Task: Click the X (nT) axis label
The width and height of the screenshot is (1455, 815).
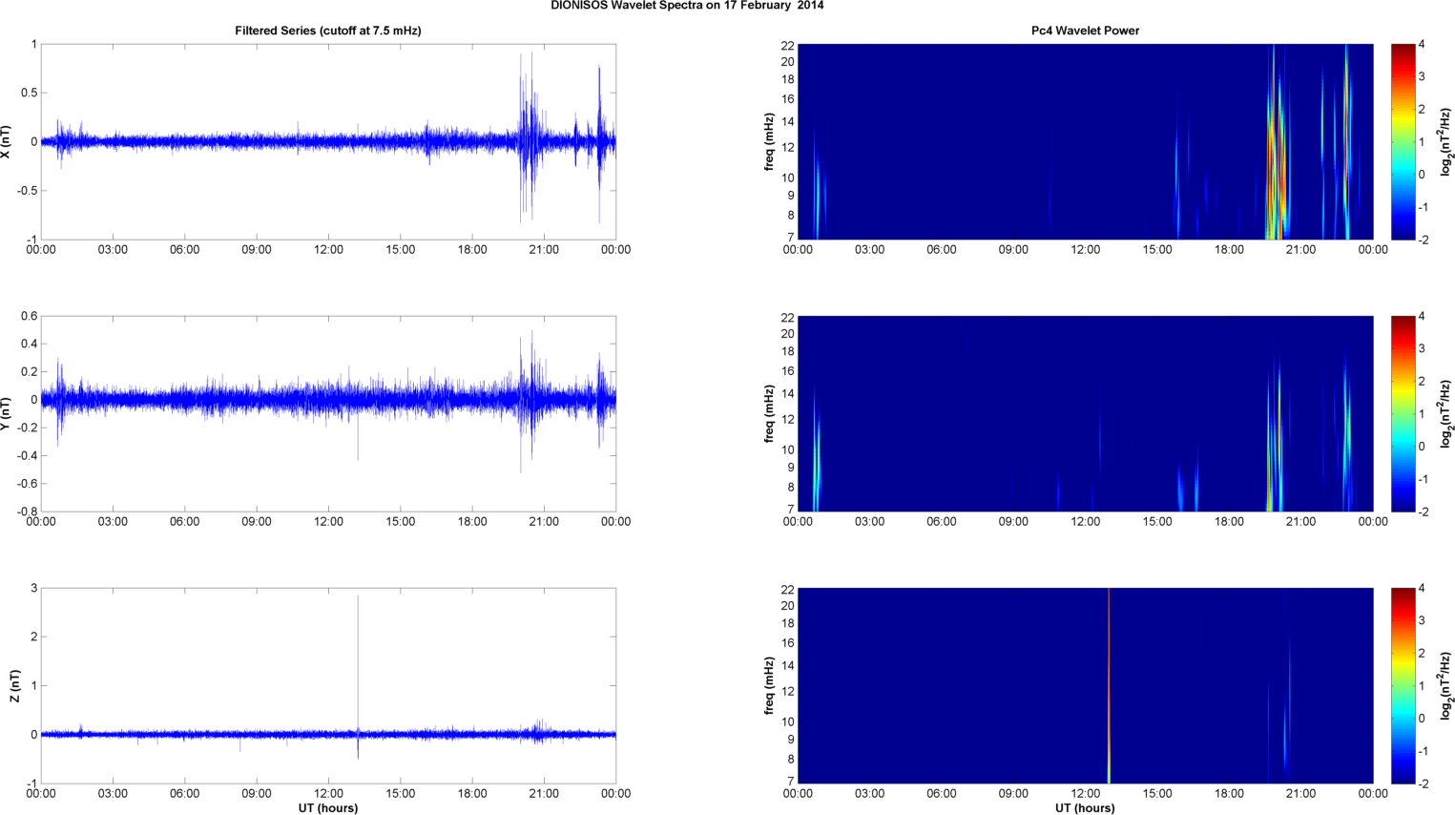Action: (x=7, y=142)
